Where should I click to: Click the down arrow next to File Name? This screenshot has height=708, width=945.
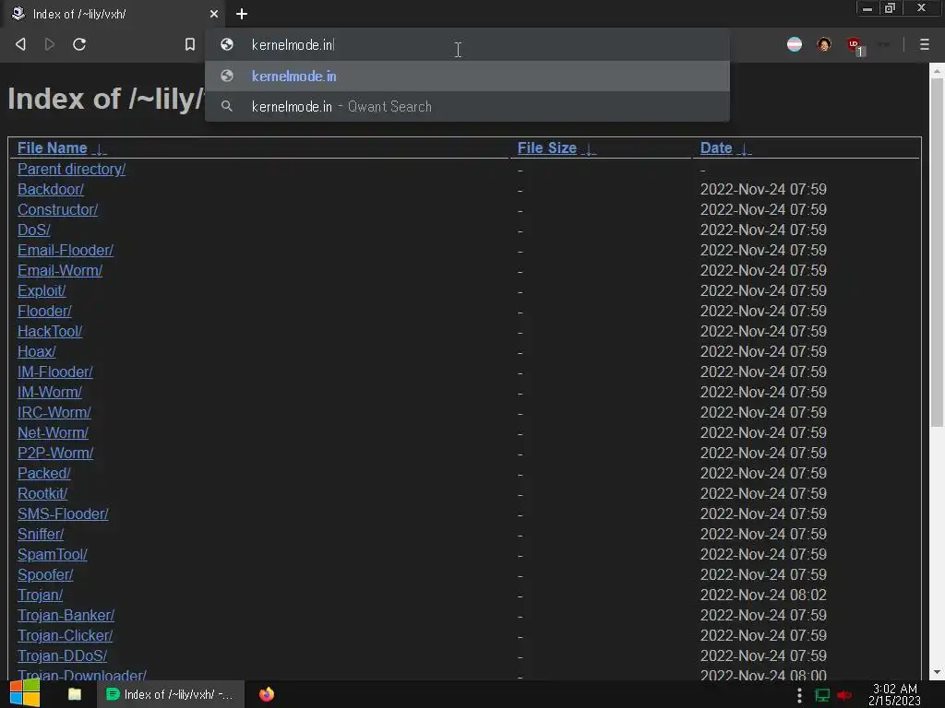[100, 149]
